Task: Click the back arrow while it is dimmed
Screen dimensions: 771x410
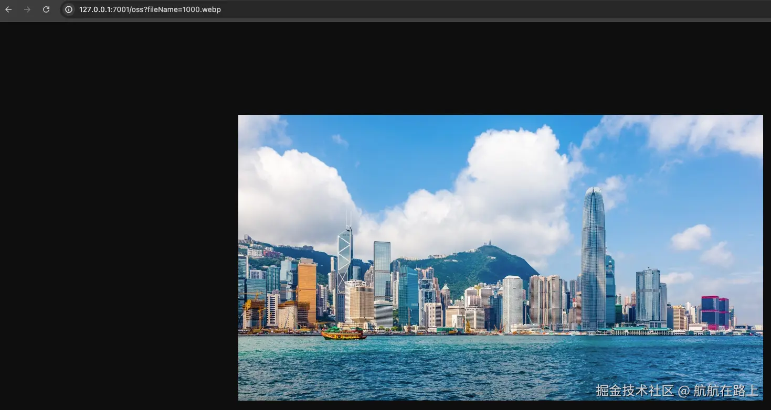Action: point(8,9)
